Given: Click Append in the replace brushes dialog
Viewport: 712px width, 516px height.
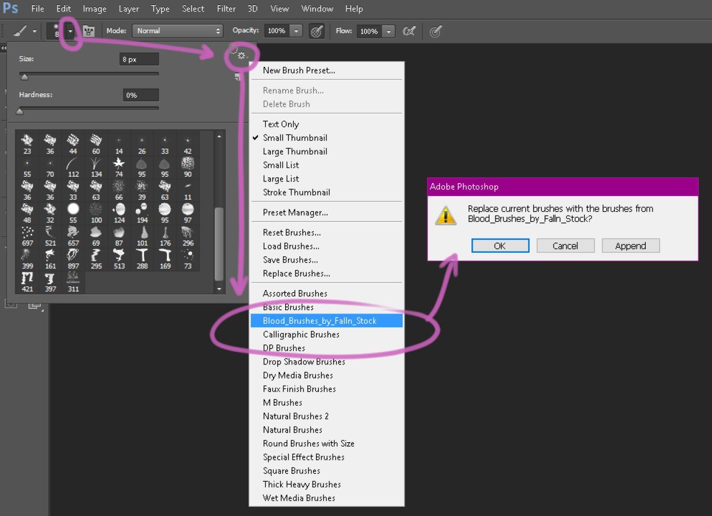Looking at the screenshot, I should click(x=630, y=245).
